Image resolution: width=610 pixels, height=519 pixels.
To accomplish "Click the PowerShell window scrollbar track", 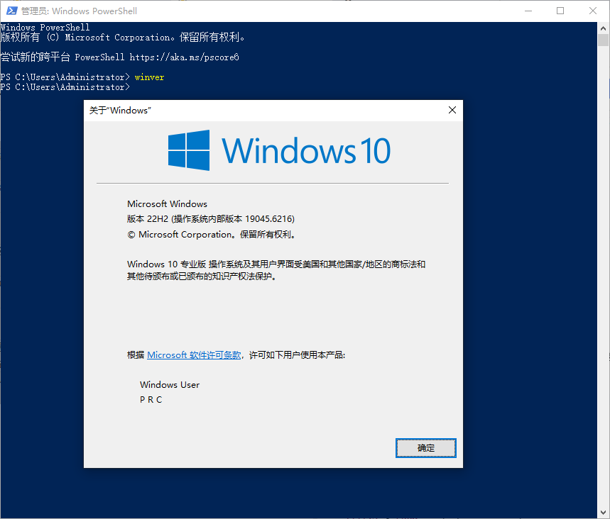I will pyautogui.click(x=605, y=284).
